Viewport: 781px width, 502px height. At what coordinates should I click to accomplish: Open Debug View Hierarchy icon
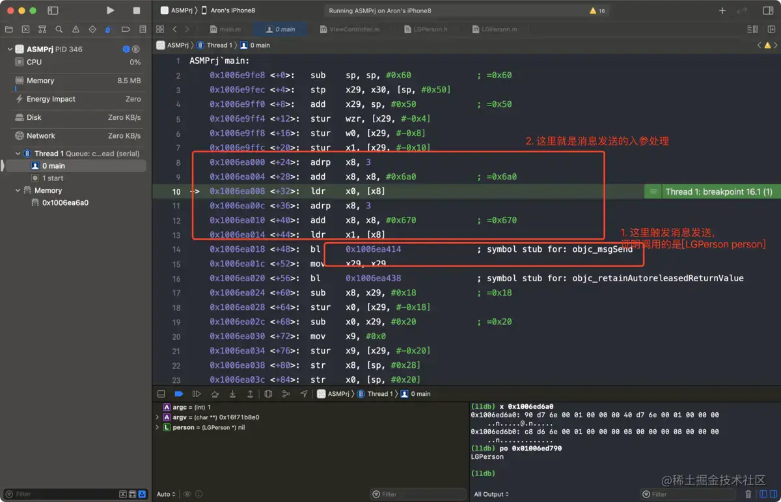[x=268, y=394]
